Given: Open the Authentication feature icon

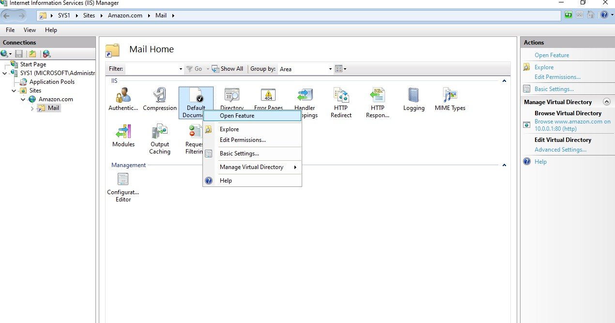Looking at the screenshot, I should click(123, 99).
